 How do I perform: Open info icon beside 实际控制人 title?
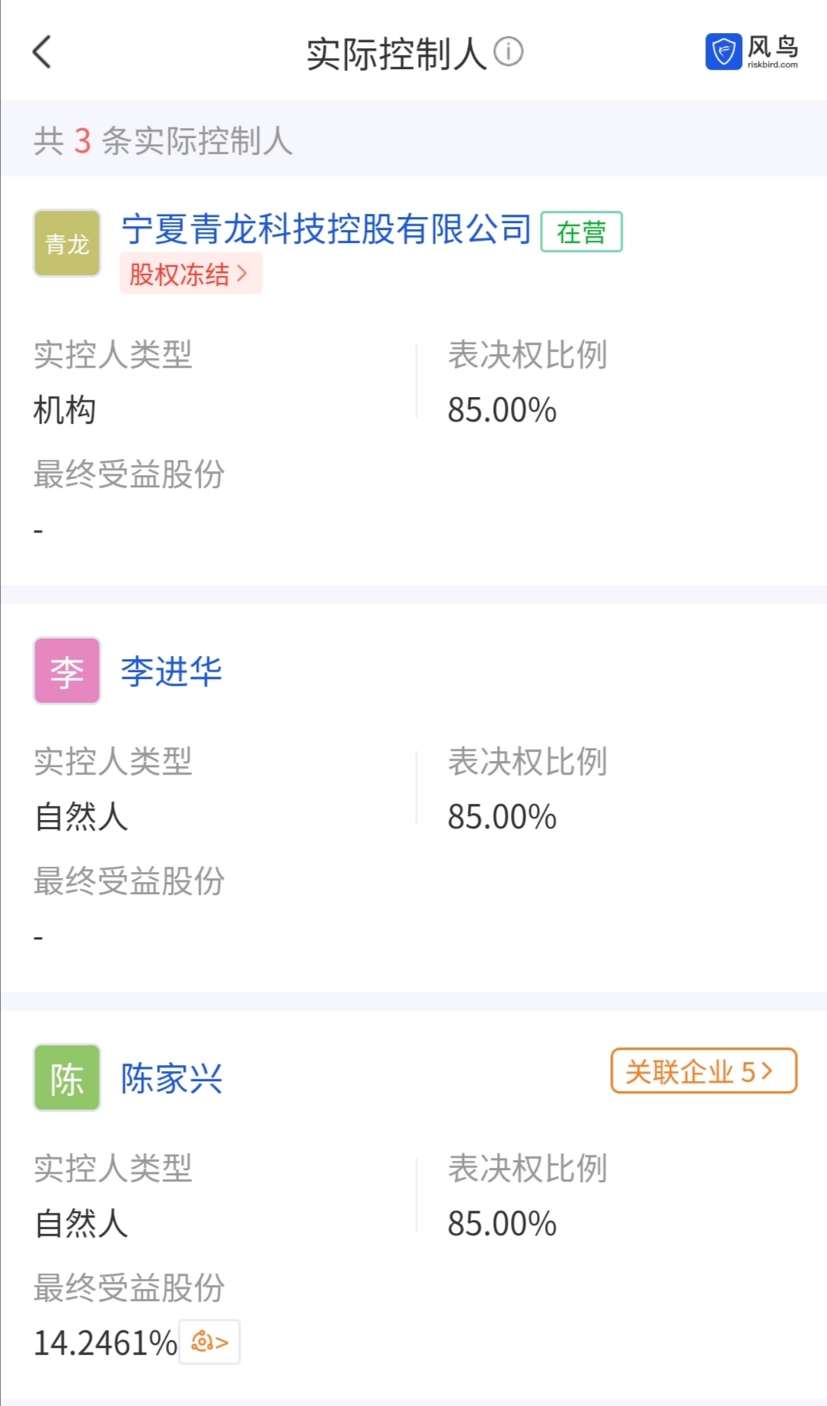[508, 52]
